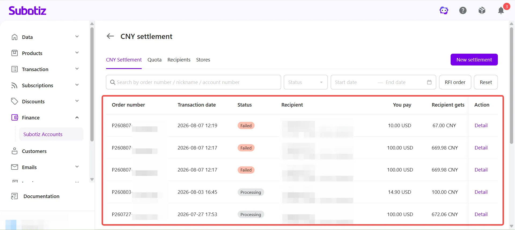
Task: Click the Customers person icon
Action: point(14,151)
